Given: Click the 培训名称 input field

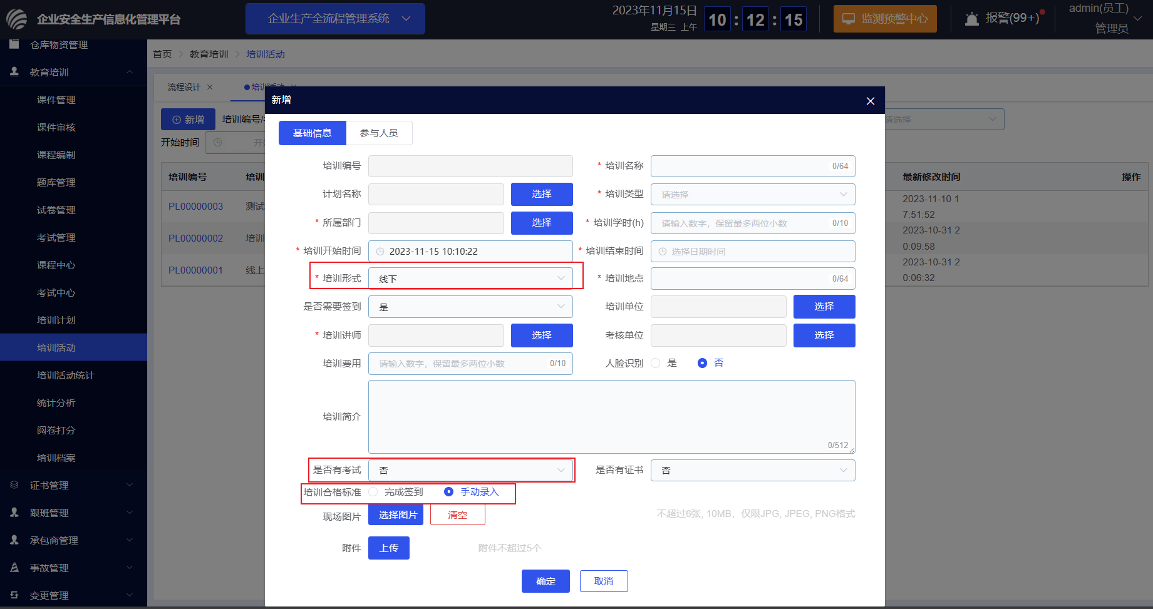Looking at the screenshot, I should click(753, 166).
